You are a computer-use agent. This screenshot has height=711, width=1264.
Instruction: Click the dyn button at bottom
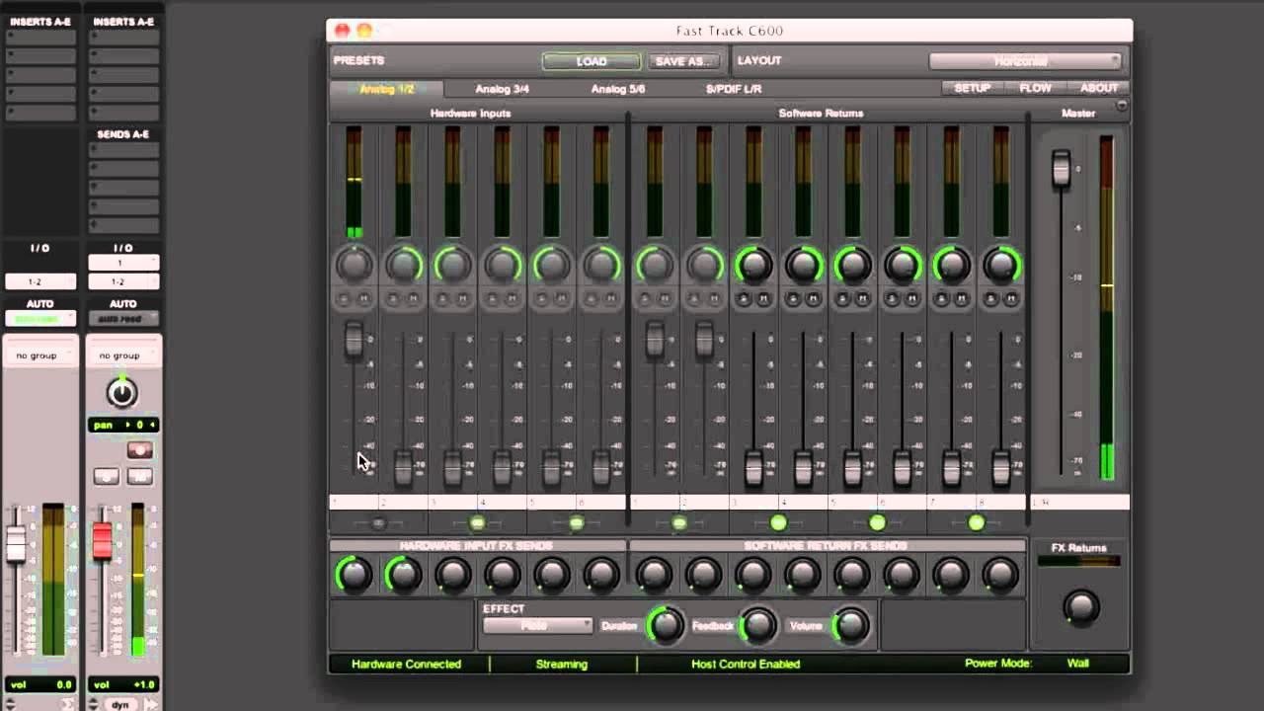click(120, 705)
